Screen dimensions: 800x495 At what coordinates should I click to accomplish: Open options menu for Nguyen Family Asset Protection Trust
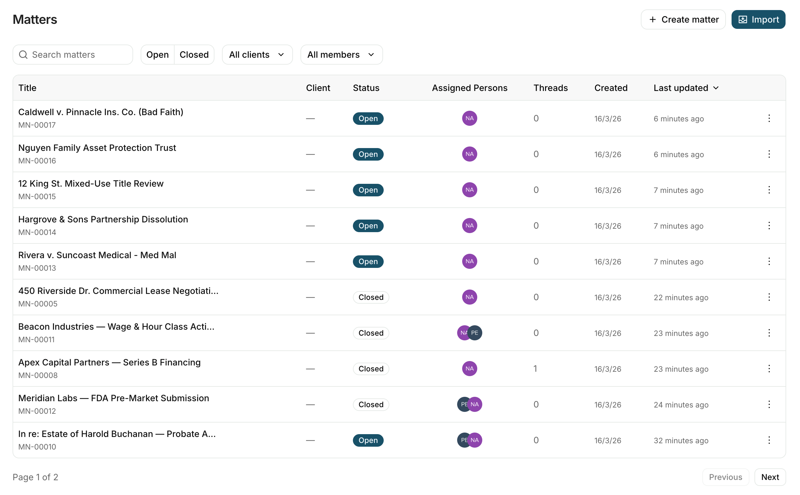[769, 154]
